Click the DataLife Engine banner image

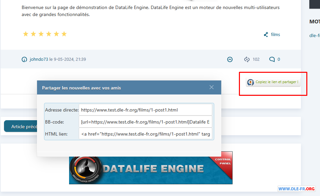tap(150, 170)
